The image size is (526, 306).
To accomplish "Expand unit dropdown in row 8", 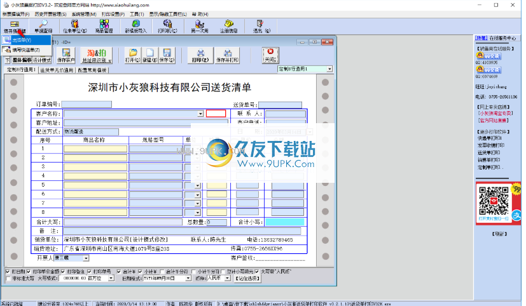I will (x=198, y=213).
